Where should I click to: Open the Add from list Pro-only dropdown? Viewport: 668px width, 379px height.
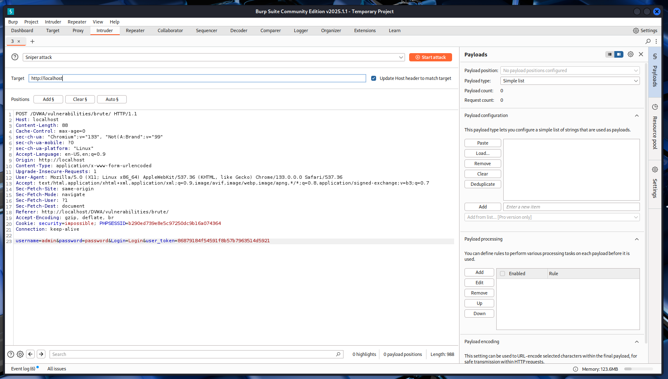click(x=552, y=217)
